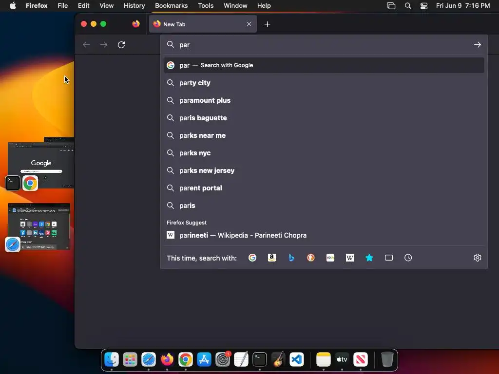Open the Apple menu
499x374 pixels.
(x=13, y=6)
